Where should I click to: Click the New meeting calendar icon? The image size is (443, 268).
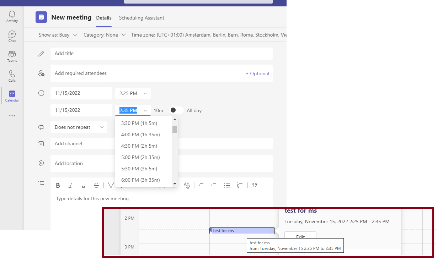pyautogui.click(x=41, y=17)
